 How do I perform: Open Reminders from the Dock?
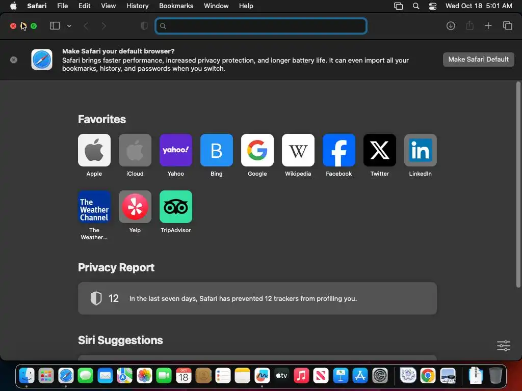pos(223,376)
